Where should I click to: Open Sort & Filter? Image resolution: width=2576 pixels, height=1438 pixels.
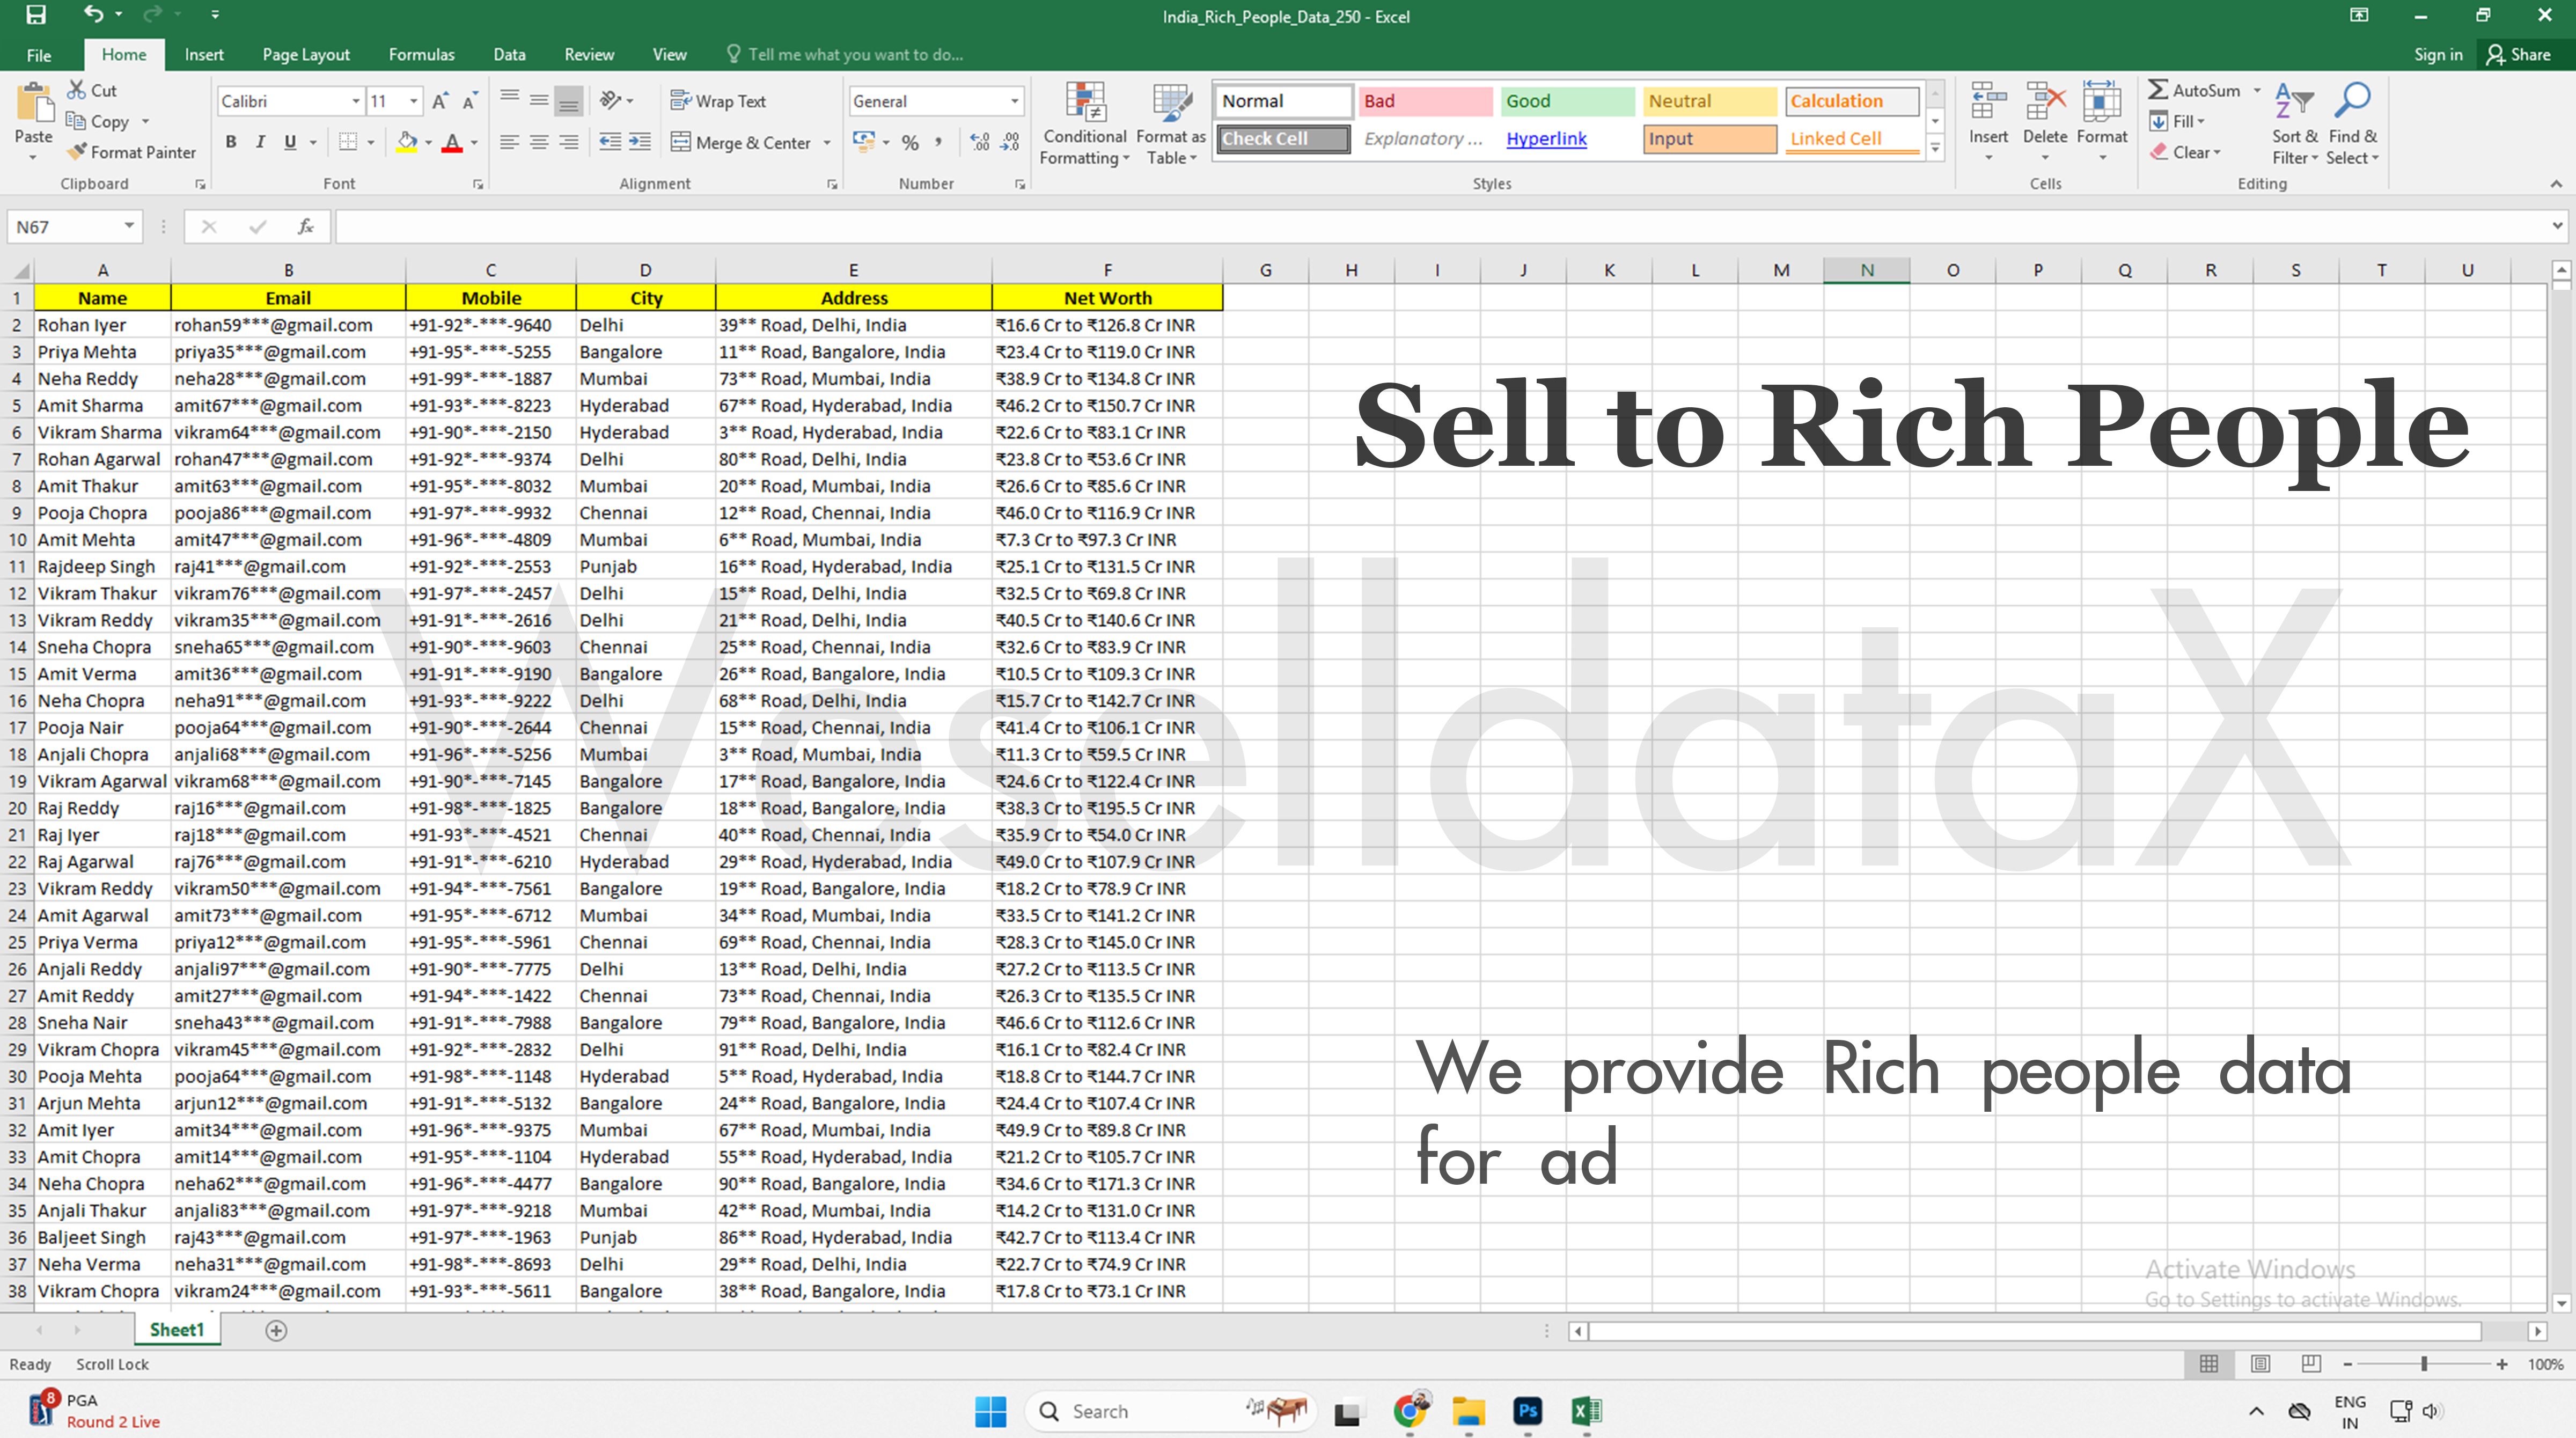2294,124
